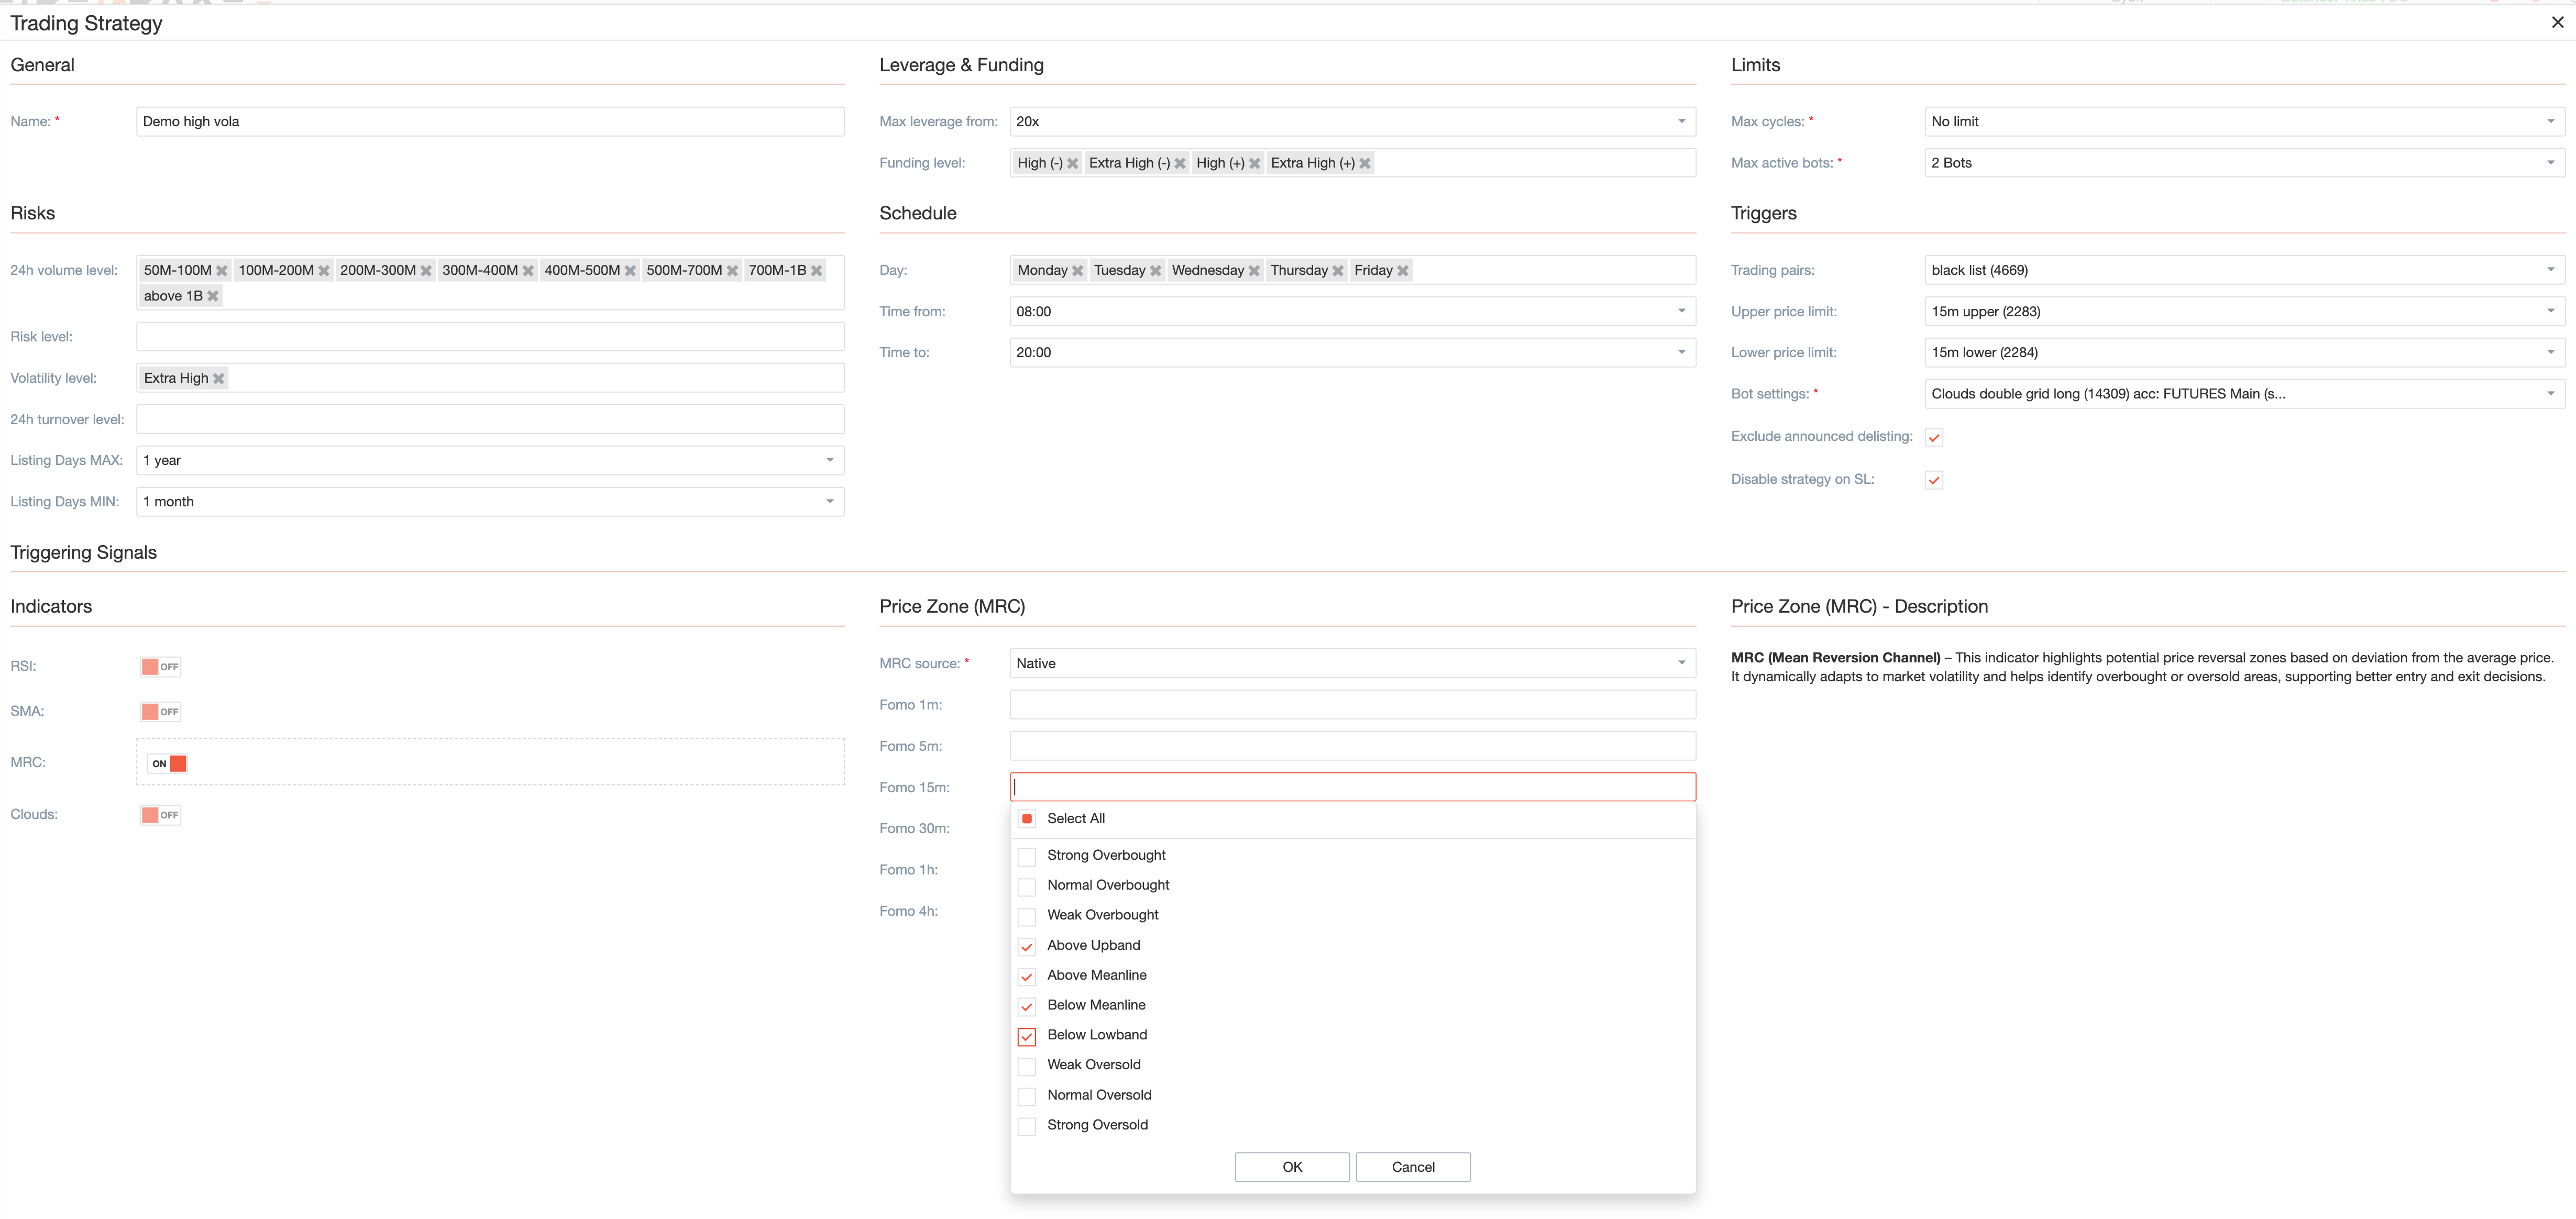The image size is (2576, 1219).
Task: Turn off the MRC indicator switch
Action: (168, 764)
